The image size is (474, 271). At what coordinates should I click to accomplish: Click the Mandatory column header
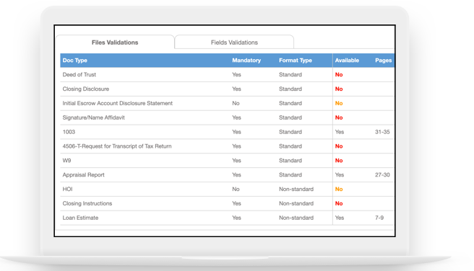pos(246,61)
